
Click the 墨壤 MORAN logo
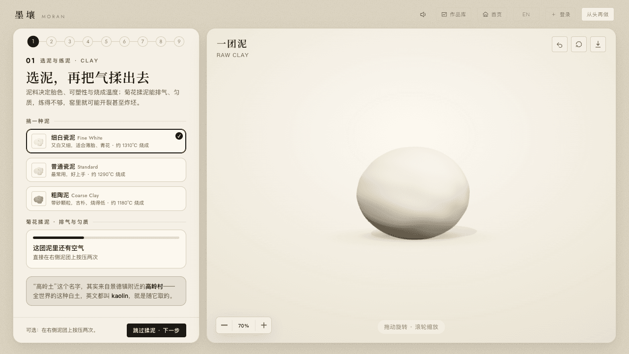coord(39,15)
